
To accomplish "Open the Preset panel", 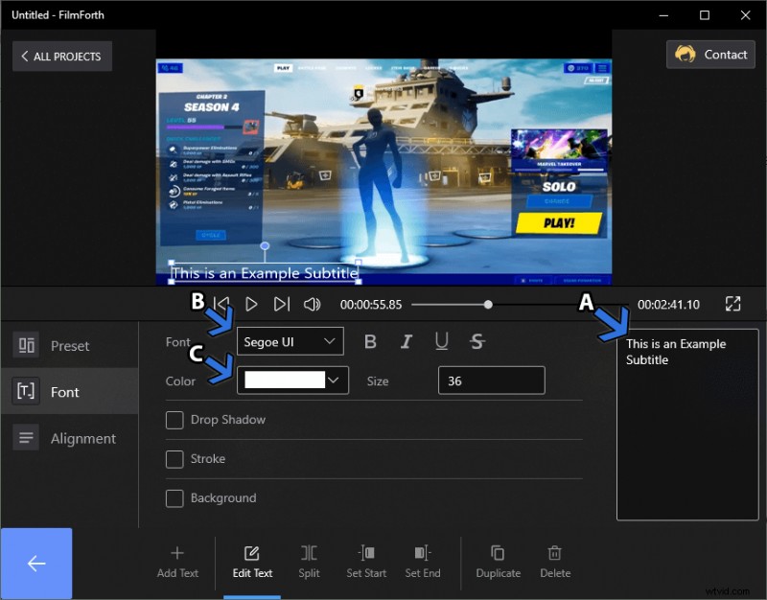I will (70, 345).
